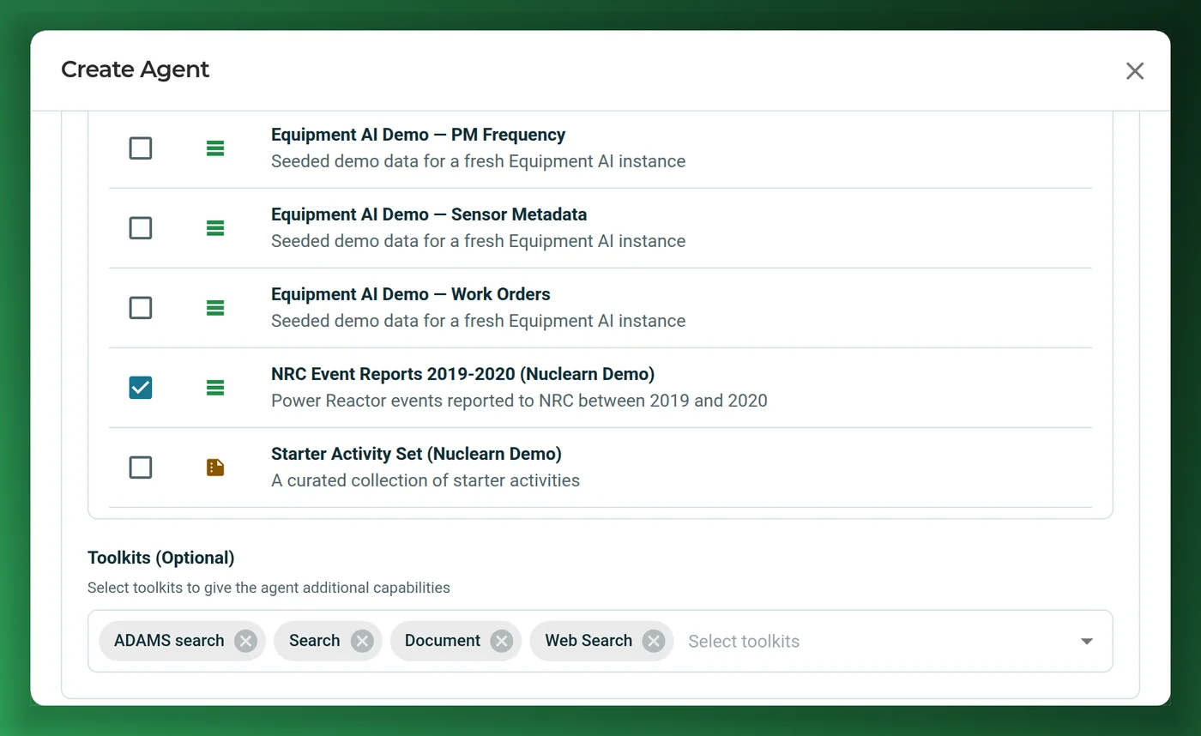Select the Equipment AI Demo — Sensor Metadata title

click(x=429, y=214)
